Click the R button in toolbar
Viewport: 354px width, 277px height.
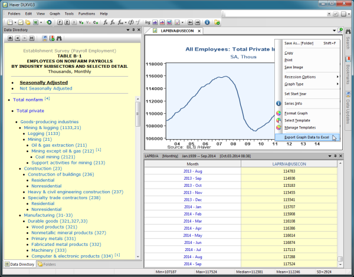[x=60, y=22]
